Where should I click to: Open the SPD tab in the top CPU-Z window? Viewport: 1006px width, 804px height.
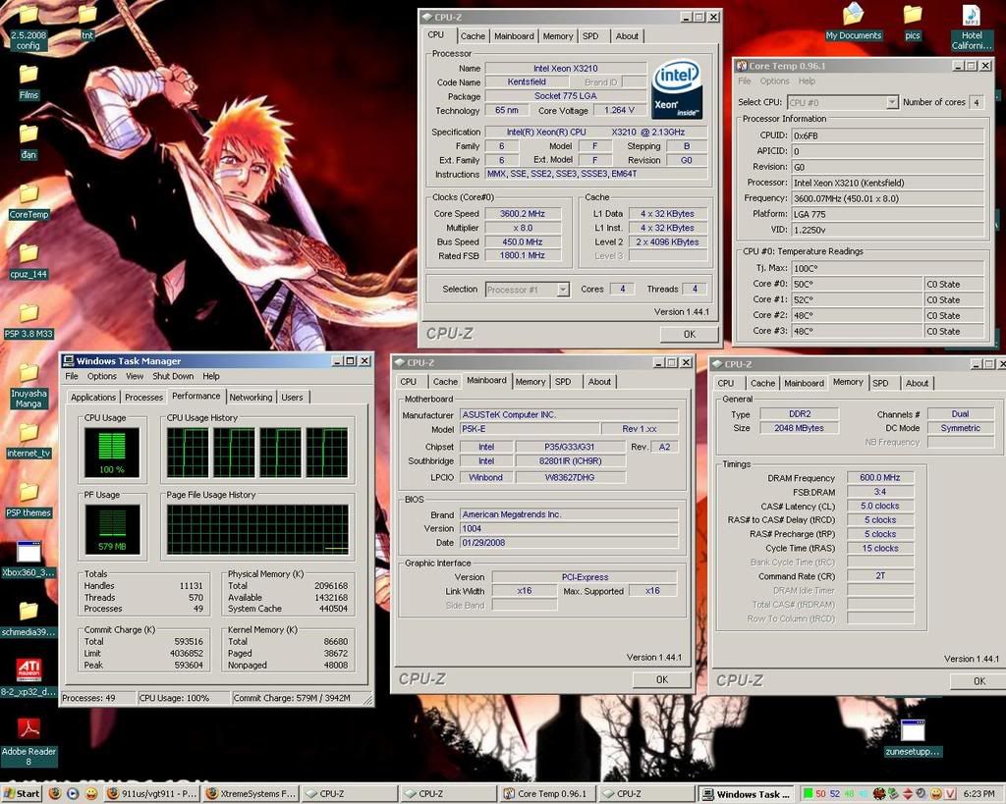coord(590,36)
